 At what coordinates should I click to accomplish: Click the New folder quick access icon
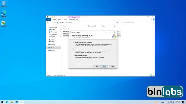coord(53,17)
